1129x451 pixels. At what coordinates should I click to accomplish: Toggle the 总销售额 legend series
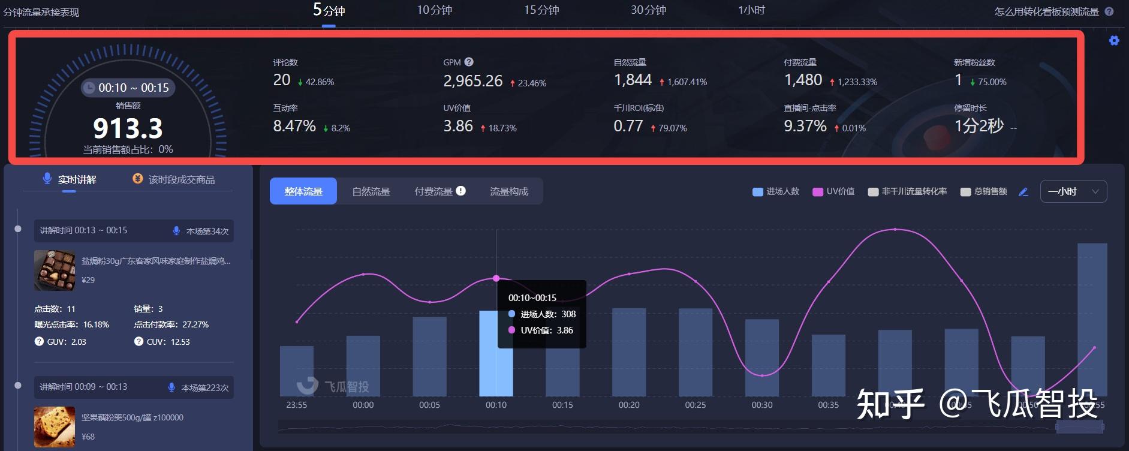click(x=983, y=191)
